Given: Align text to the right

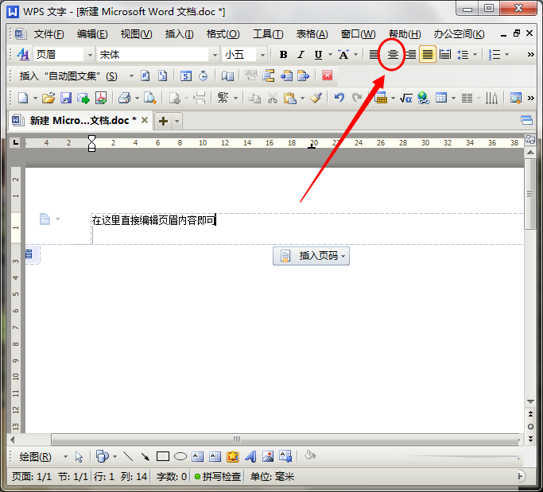Looking at the screenshot, I should 410,55.
